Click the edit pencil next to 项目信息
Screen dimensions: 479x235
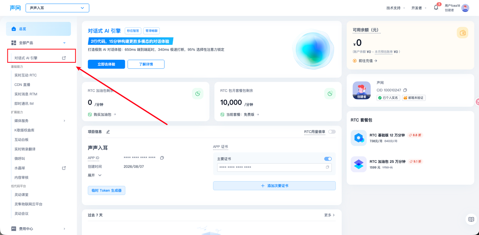(108, 132)
